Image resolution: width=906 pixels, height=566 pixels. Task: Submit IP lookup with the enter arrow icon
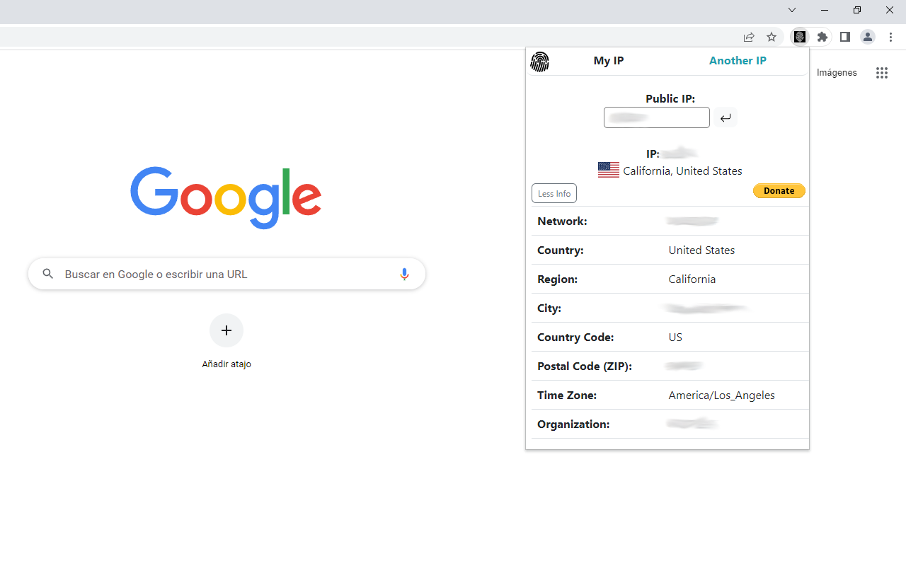[726, 117]
